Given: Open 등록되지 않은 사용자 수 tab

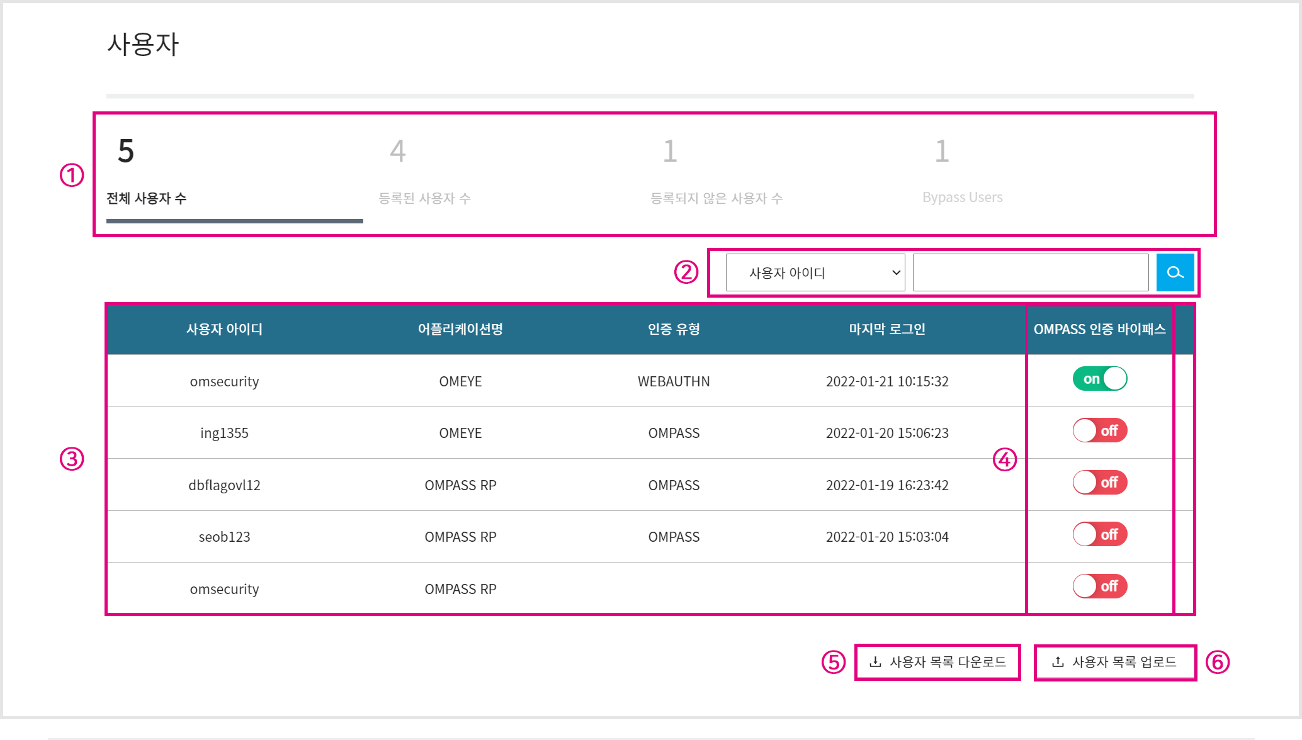Looking at the screenshot, I should [x=716, y=198].
